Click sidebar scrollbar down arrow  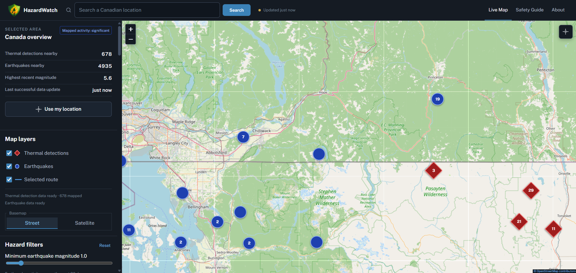[x=119, y=271]
